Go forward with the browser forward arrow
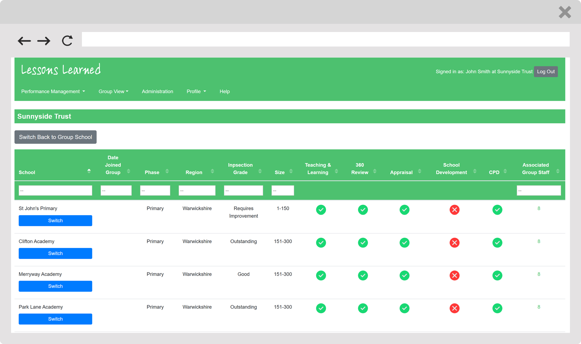 coord(44,41)
